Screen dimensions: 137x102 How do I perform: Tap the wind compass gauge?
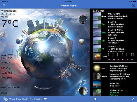(83, 20)
